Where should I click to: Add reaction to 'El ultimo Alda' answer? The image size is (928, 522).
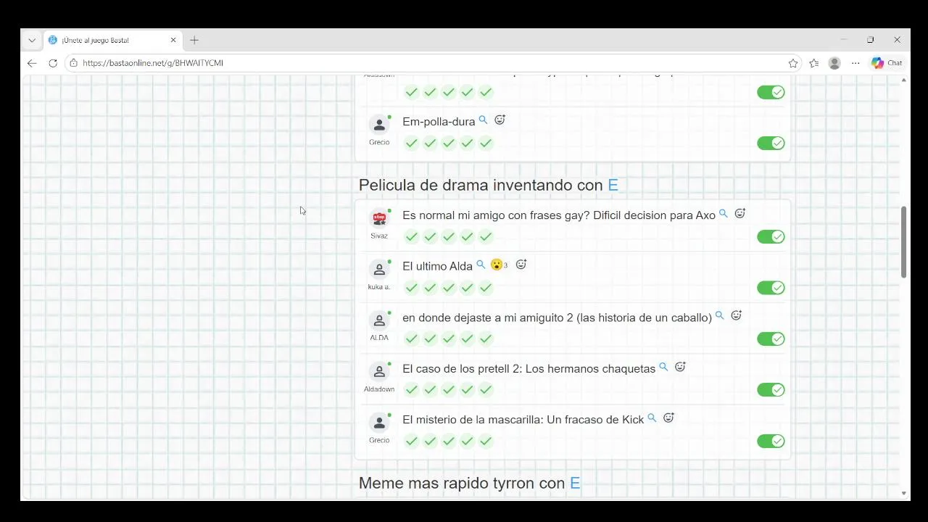click(x=521, y=265)
